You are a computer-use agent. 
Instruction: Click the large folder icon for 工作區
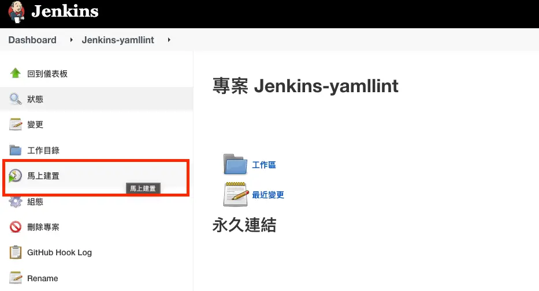point(235,165)
